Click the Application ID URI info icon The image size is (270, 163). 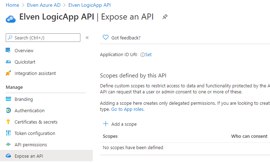(x=143, y=55)
